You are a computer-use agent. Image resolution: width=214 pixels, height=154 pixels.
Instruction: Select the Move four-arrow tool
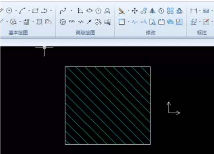coord(134,10)
